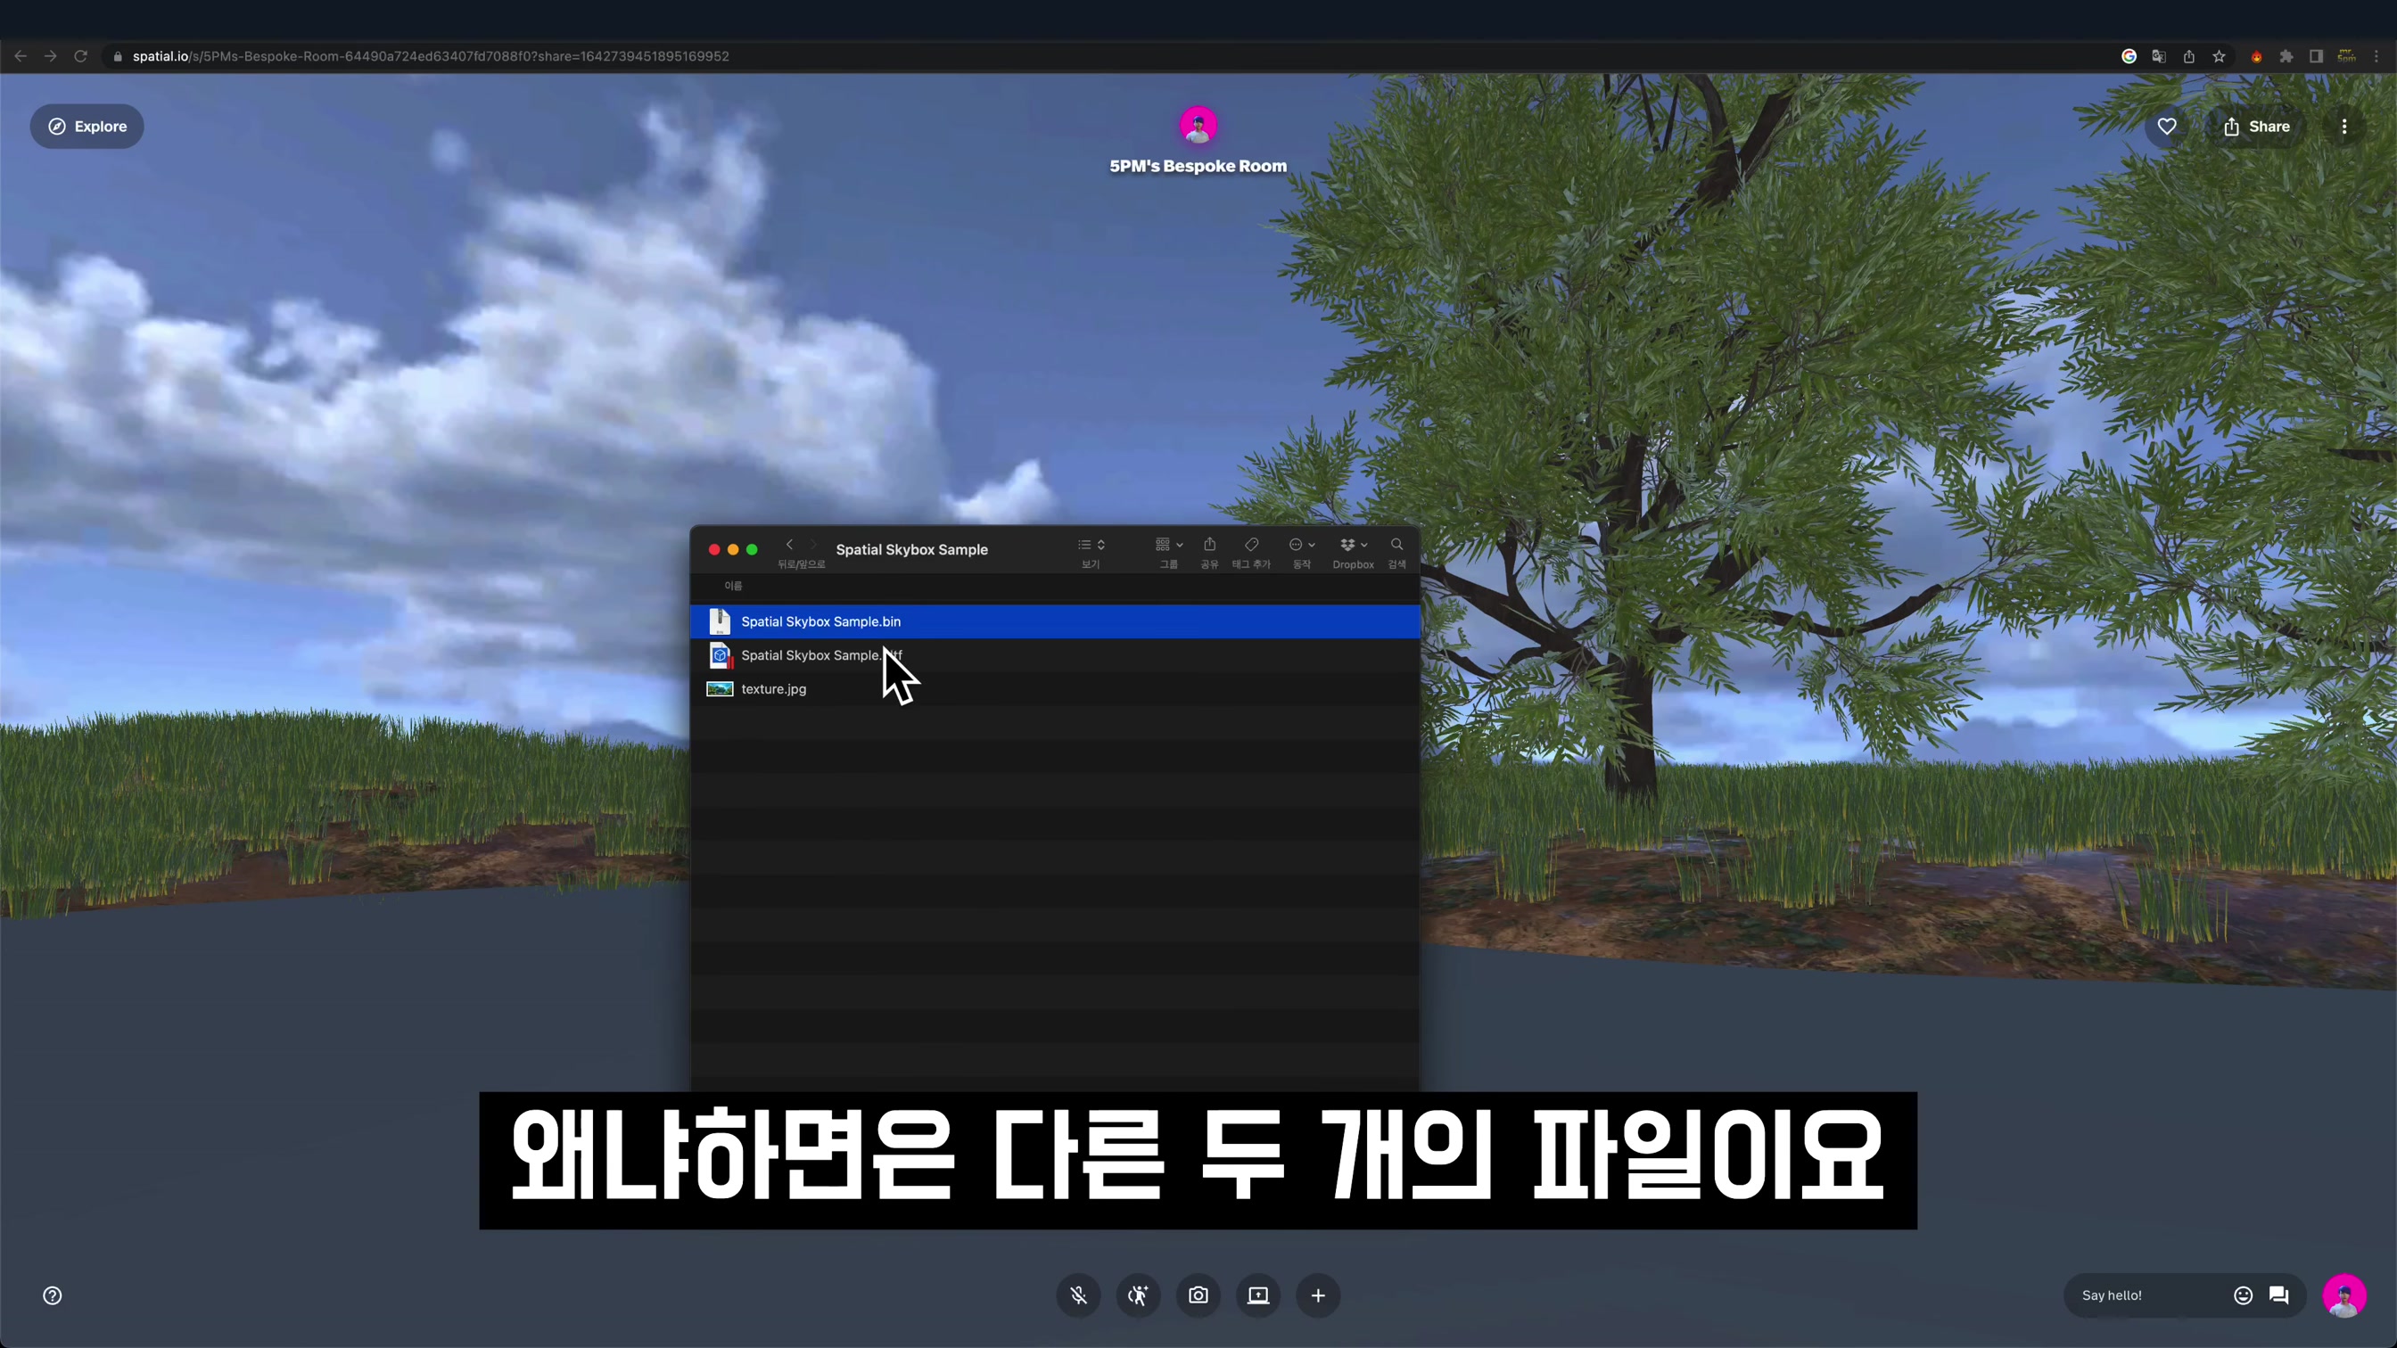Like the room with the heart icon
This screenshot has width=2397, height=1348.
pos(2167,127)
